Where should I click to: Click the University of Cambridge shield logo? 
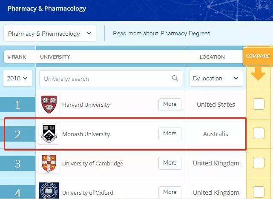click(49, 163)
